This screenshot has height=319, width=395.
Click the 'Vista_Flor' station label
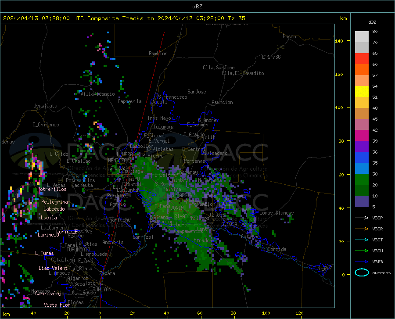[x=57, y=305]
